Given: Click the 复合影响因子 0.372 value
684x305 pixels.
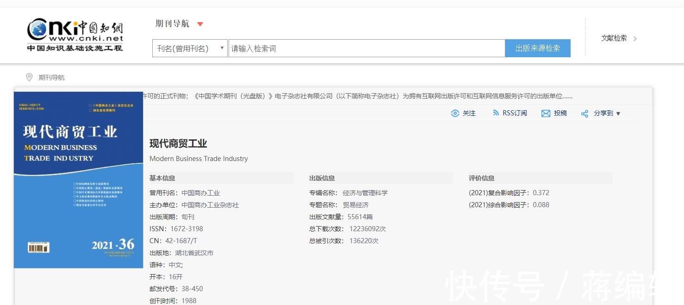Looking at the screenshot, I should pyautogui.click(x=541, y=193).
